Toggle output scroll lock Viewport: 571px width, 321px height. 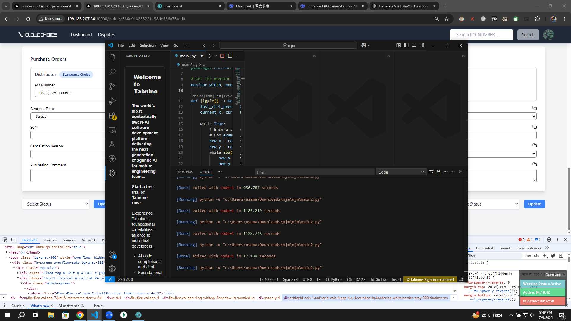(x=438, y=172)
